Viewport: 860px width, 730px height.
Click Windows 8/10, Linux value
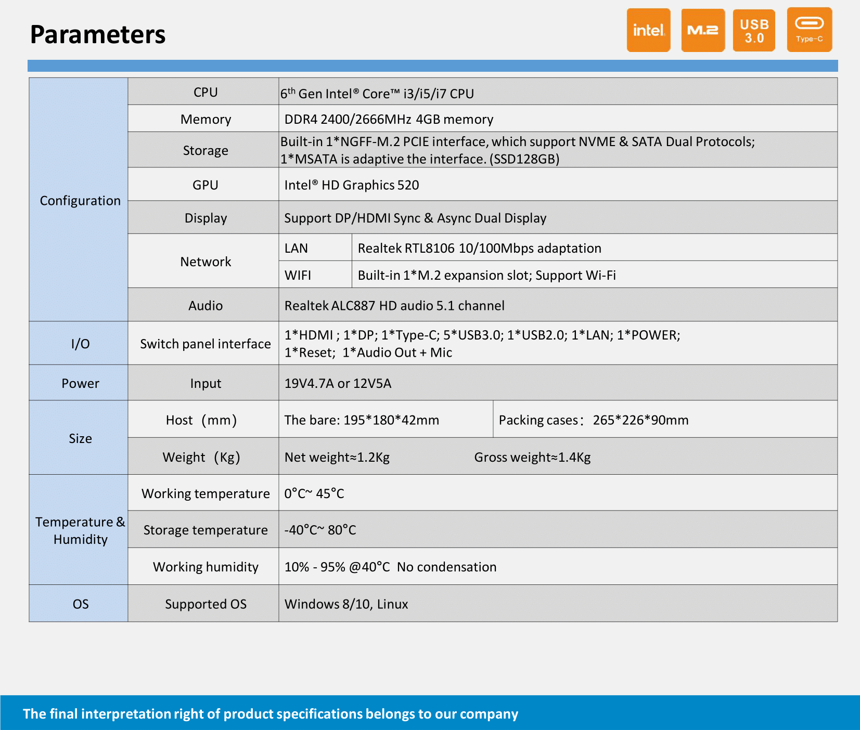(x=346, y=604)
